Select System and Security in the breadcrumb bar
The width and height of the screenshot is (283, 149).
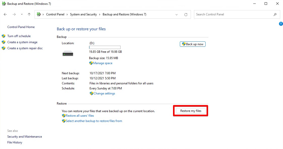(x=83, y=14)
